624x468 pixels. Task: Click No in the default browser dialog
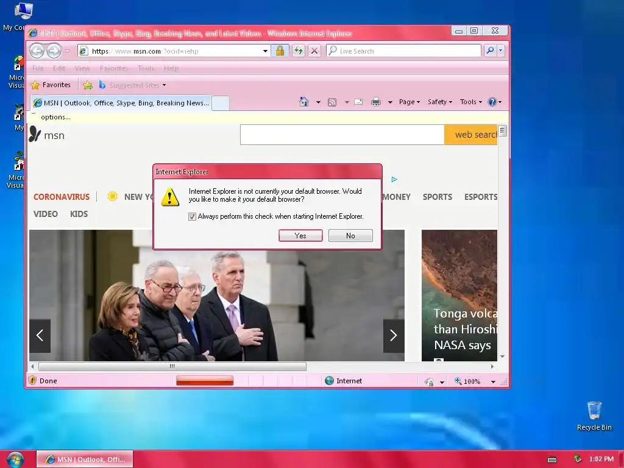(x=350, y=236)
